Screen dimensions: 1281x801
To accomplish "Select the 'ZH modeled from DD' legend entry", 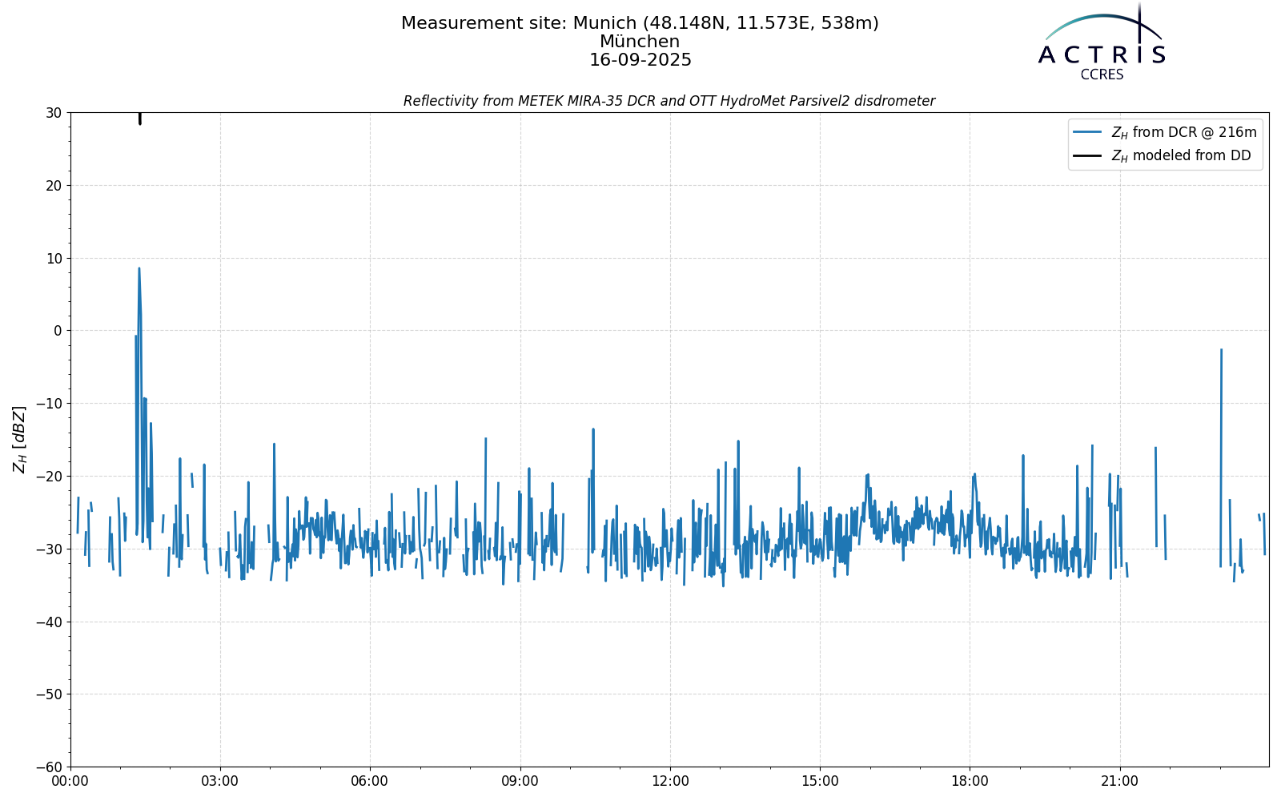I will tap(1162, 155).
